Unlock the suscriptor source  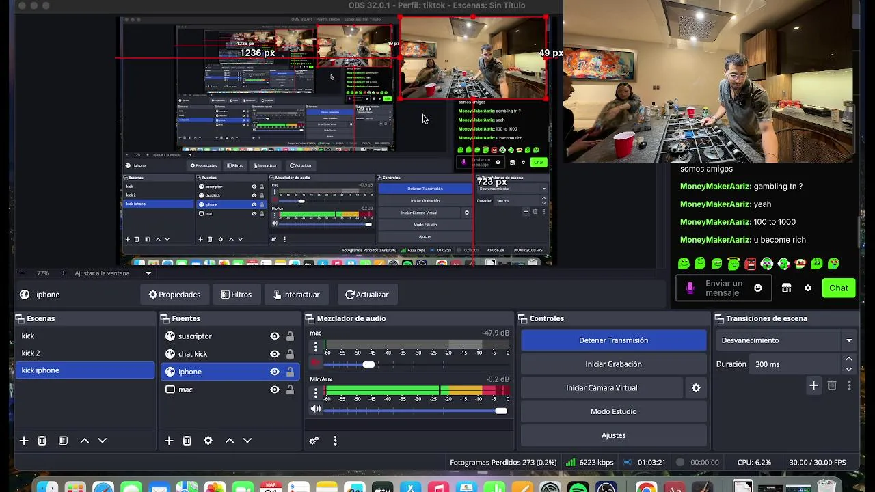point(291,336)
